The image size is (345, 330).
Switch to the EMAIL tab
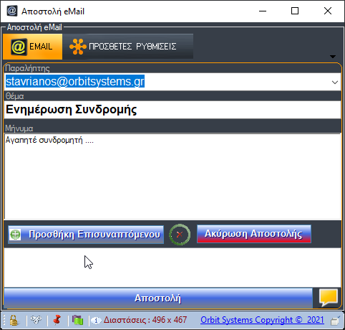33,47
